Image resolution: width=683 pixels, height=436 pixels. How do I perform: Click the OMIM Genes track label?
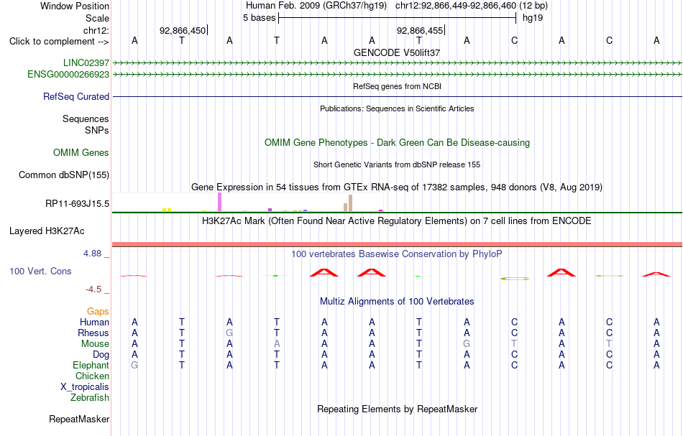pyautogui.click(x=81, y=153)
